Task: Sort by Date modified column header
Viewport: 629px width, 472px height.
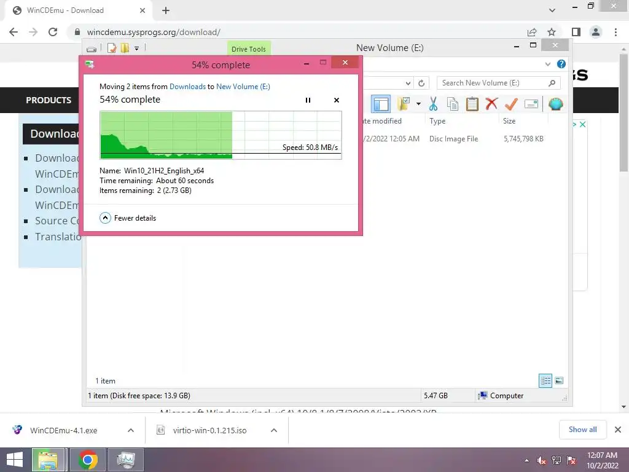Action: pos(381,121)
